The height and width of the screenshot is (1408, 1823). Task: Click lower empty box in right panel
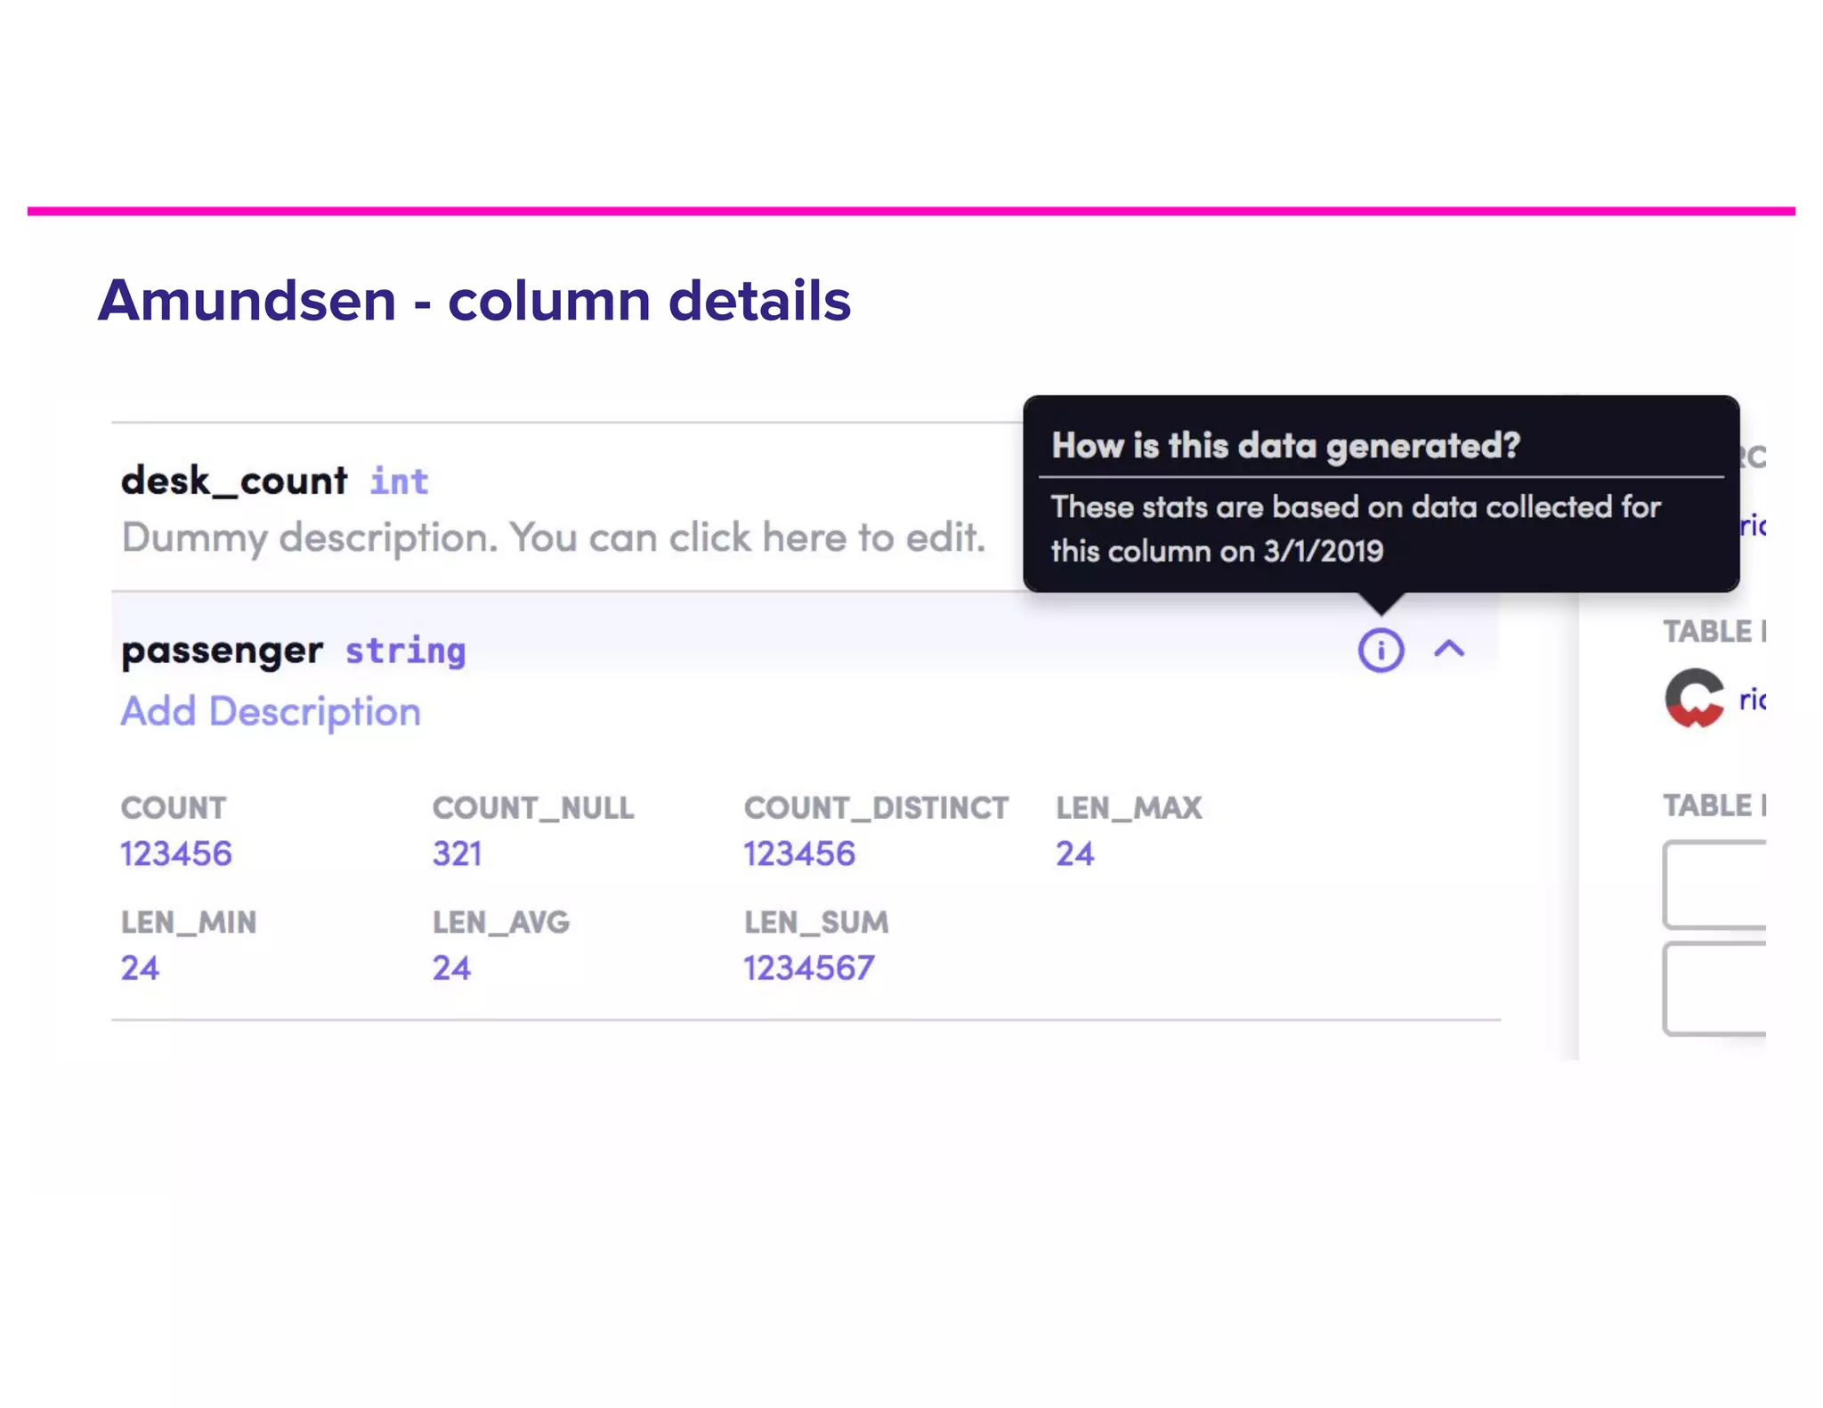pyautogui.click(x=1715, y=988)
